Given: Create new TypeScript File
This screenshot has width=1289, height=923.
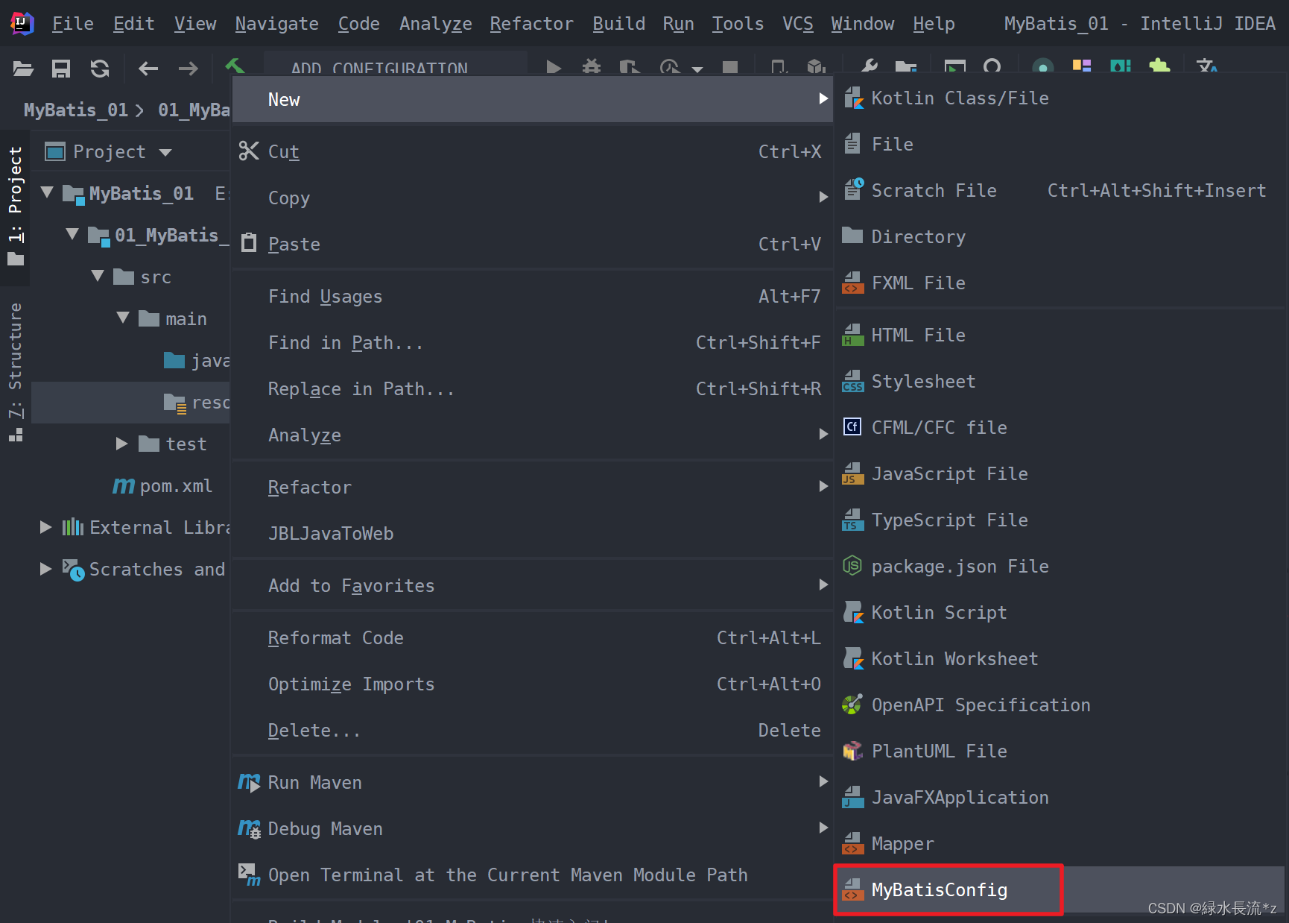Looking at the screenshot, I should coord(1061,520).
